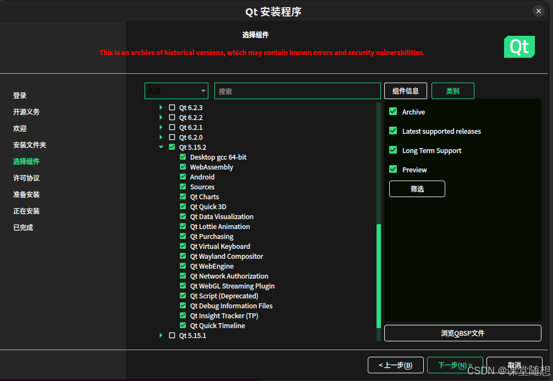553x381 pixels.
Task: Select 欢迎 step in sidebar
Action: click(x=20, y=128)
